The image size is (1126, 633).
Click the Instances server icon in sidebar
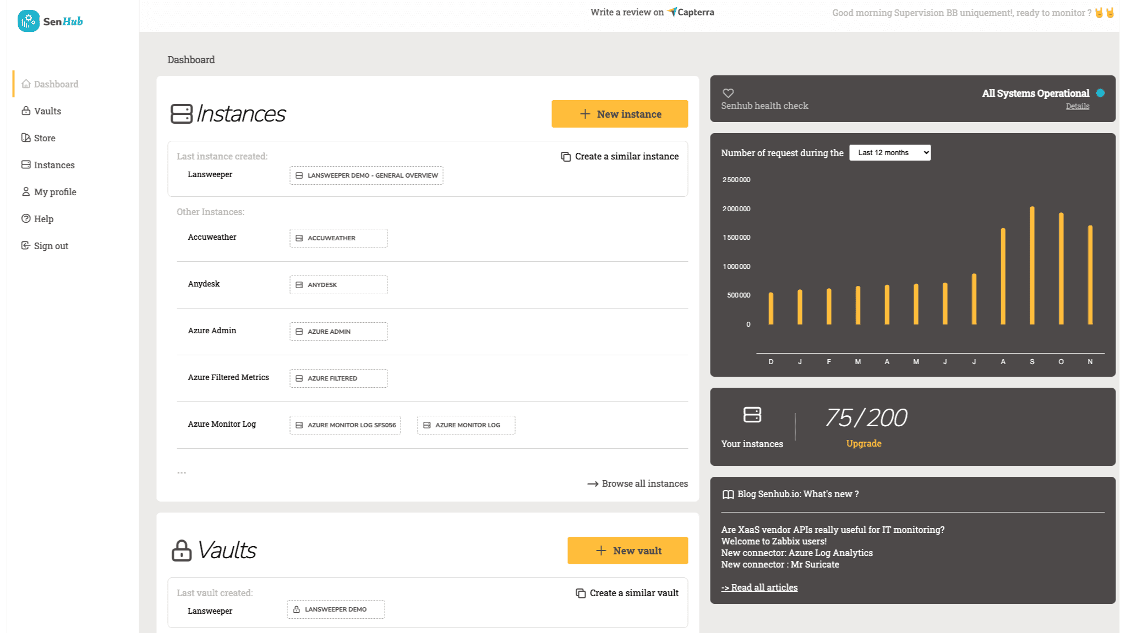point(26,164)
